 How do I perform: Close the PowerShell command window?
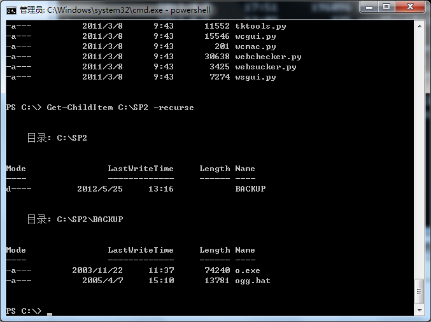pyautogui.click(x=410, y=7)
